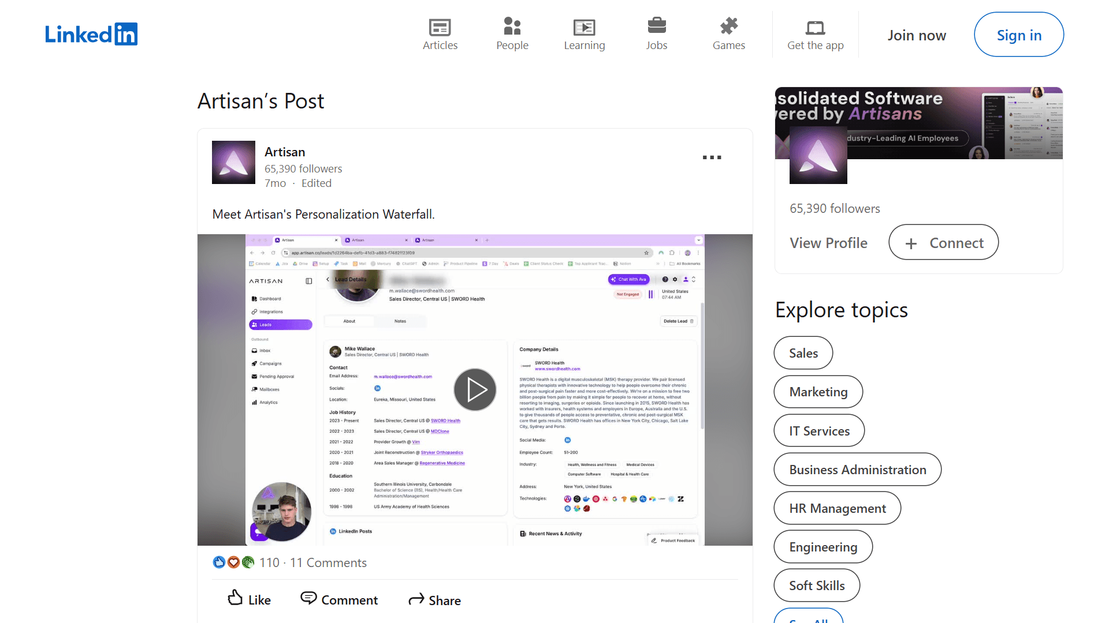1109x623 pixels.
Task: Click the Artisan profile picture thumbnail
Action: (233, 162)
